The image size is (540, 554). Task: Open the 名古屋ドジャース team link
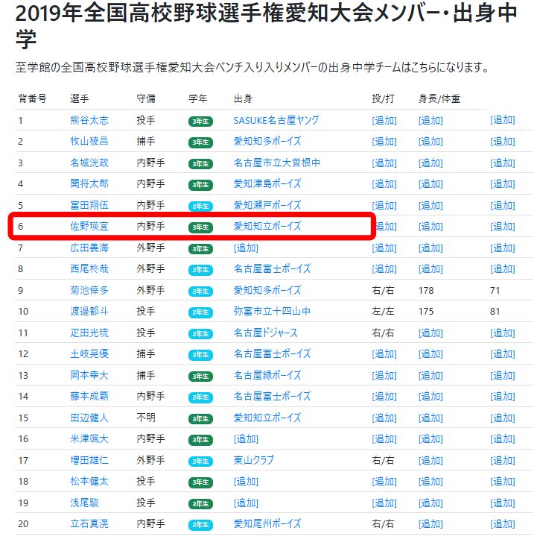(265, 333)
